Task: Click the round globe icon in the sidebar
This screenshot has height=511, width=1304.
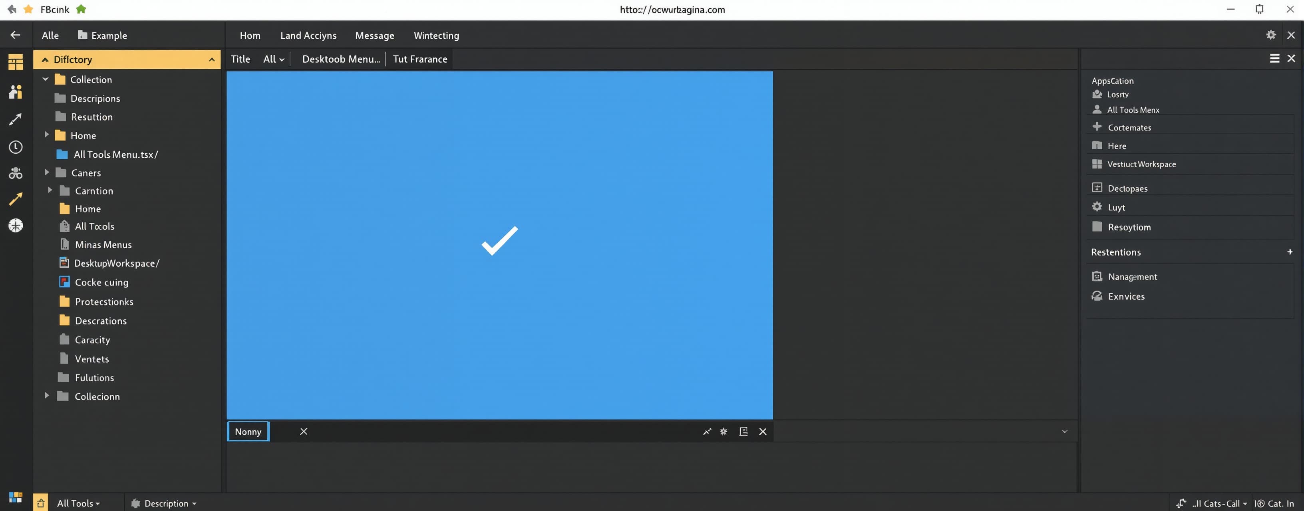Action: point(15,226)
